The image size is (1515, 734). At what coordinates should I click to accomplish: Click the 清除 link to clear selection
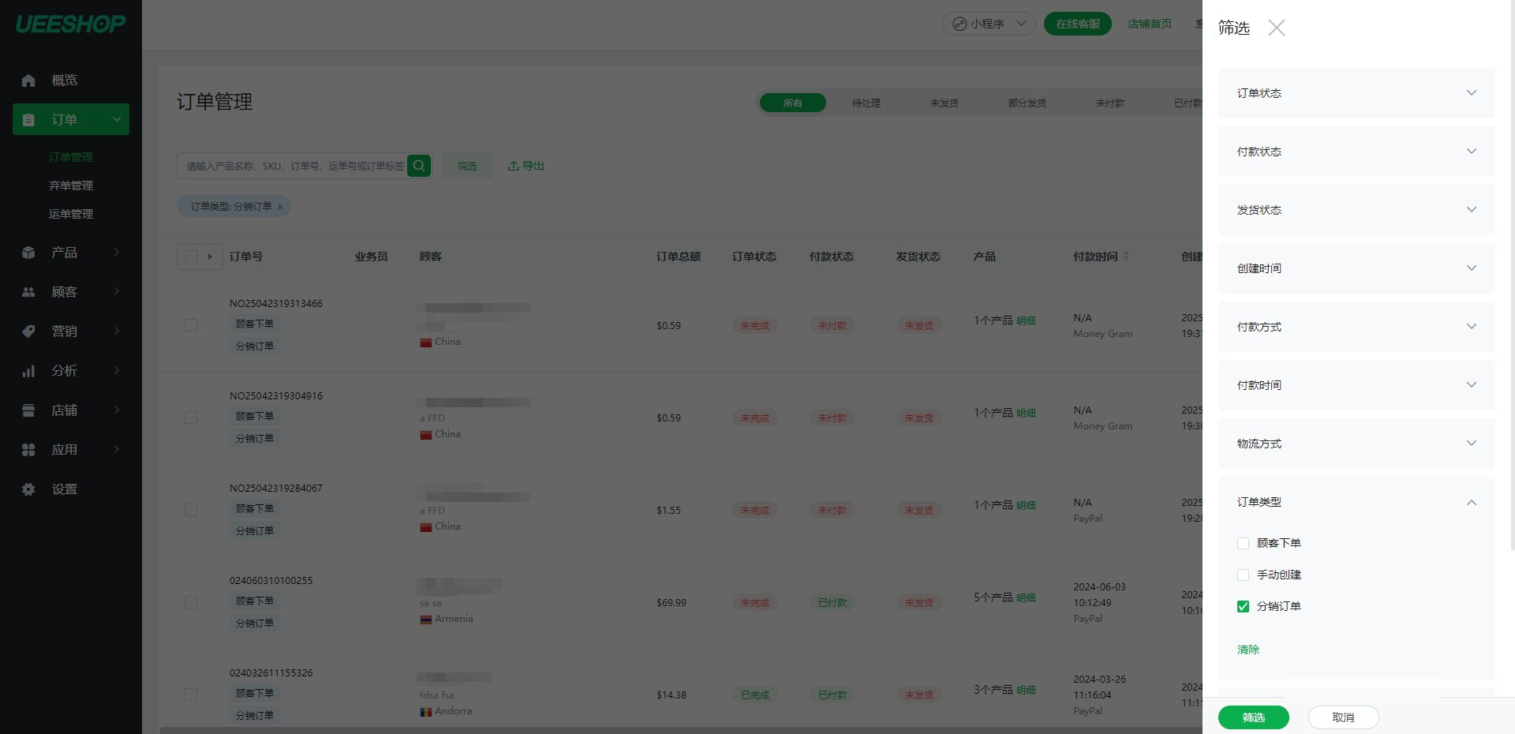[x=1248, y=650]
